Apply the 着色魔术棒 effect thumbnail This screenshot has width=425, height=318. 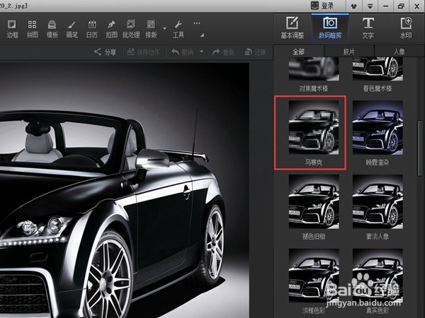[378, 70]
